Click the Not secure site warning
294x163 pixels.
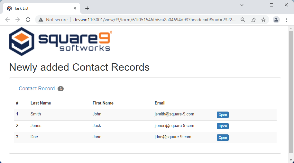(53, 20)
